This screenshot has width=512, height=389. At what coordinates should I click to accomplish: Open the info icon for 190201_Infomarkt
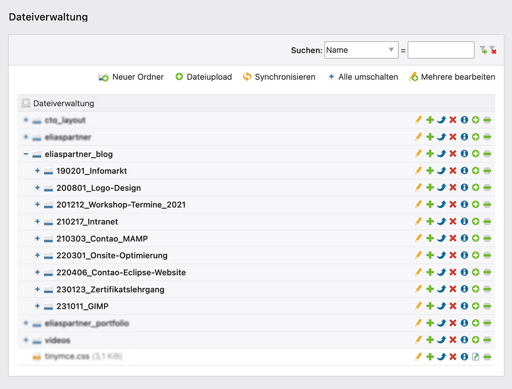click(x=464, y=171)
